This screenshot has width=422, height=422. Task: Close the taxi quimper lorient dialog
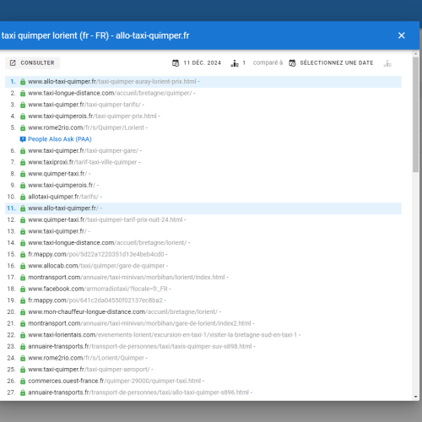click(x=402, y=35)
